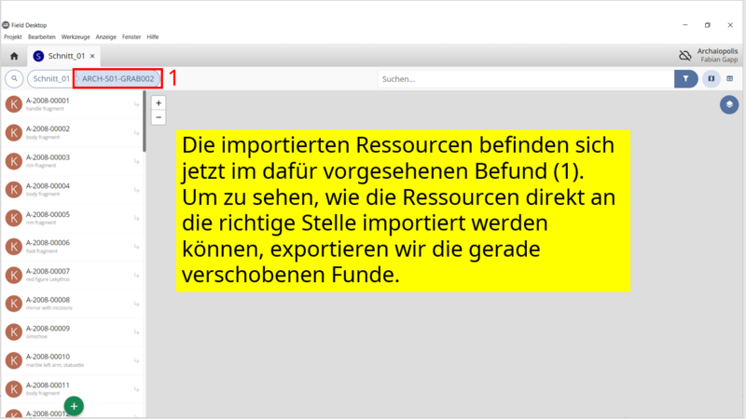
Task: Open the Werkzeuge menu
Action: pyautogui.click(x=76, y=36)
